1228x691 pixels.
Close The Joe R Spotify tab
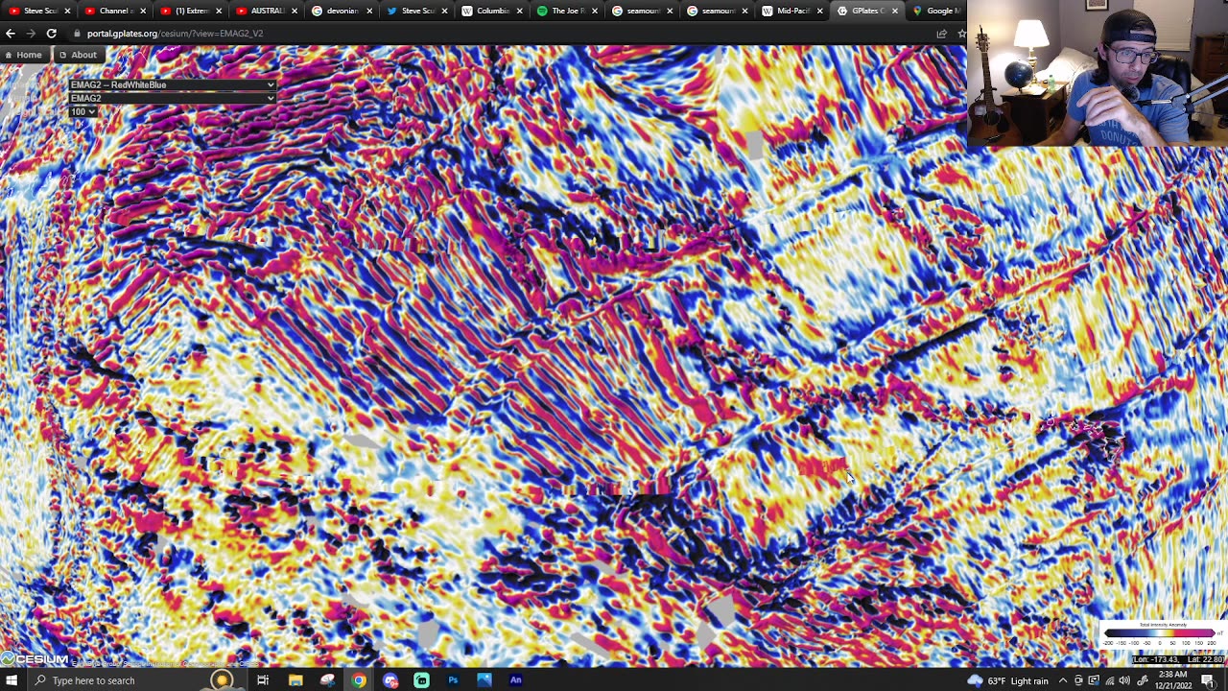coord(594,11)
